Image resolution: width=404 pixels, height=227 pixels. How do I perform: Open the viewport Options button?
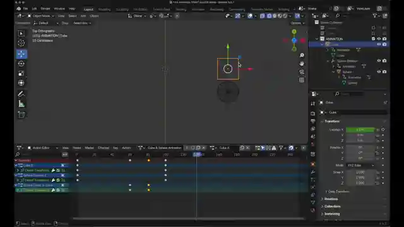(297, 23)
